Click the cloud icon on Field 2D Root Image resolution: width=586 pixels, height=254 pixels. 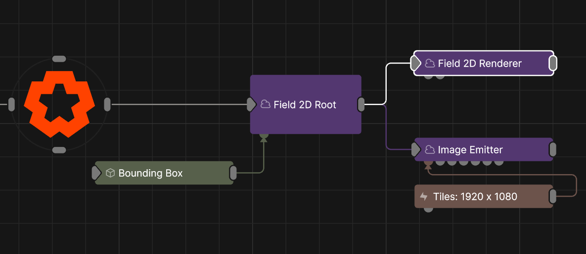266,104
